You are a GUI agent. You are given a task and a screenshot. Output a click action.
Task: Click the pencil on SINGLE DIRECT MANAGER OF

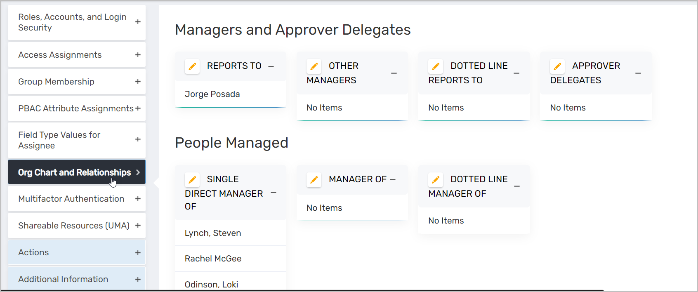(x=192, y=179)
